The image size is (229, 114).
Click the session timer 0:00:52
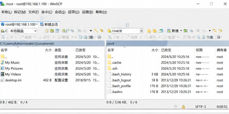click(222, 107)
